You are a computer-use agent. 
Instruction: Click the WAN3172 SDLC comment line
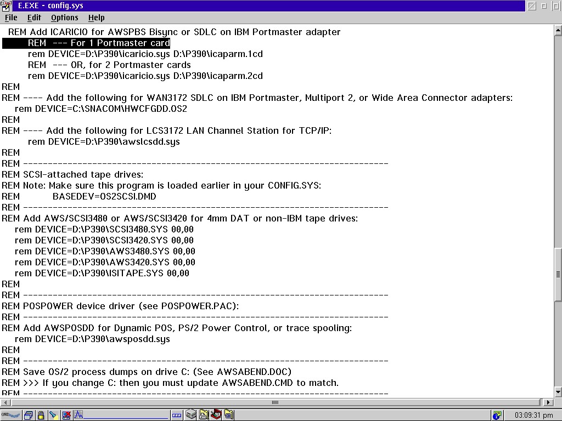[257, 98]
